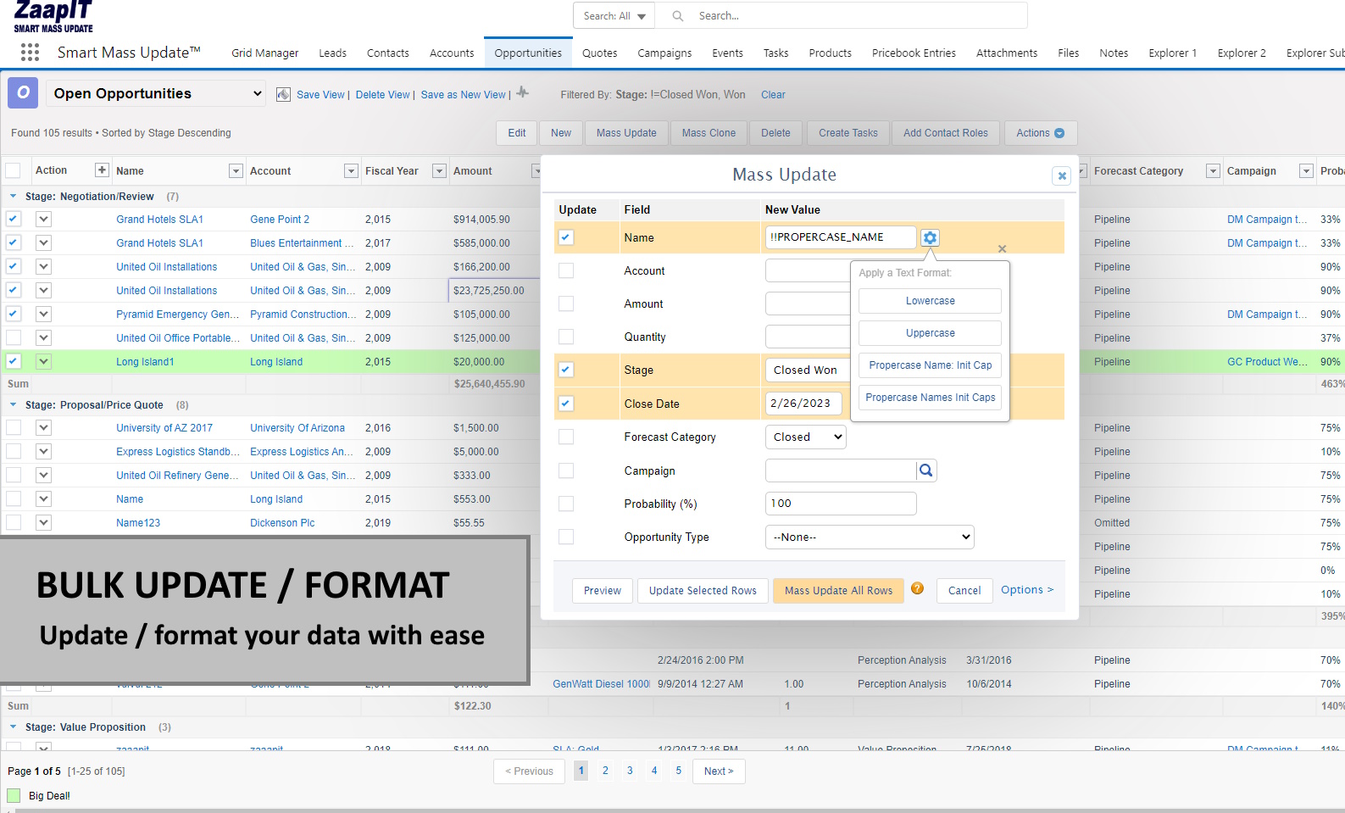
Task: Expand the Forecast Category Closed dropdown
Action: (x=806, y=437)
